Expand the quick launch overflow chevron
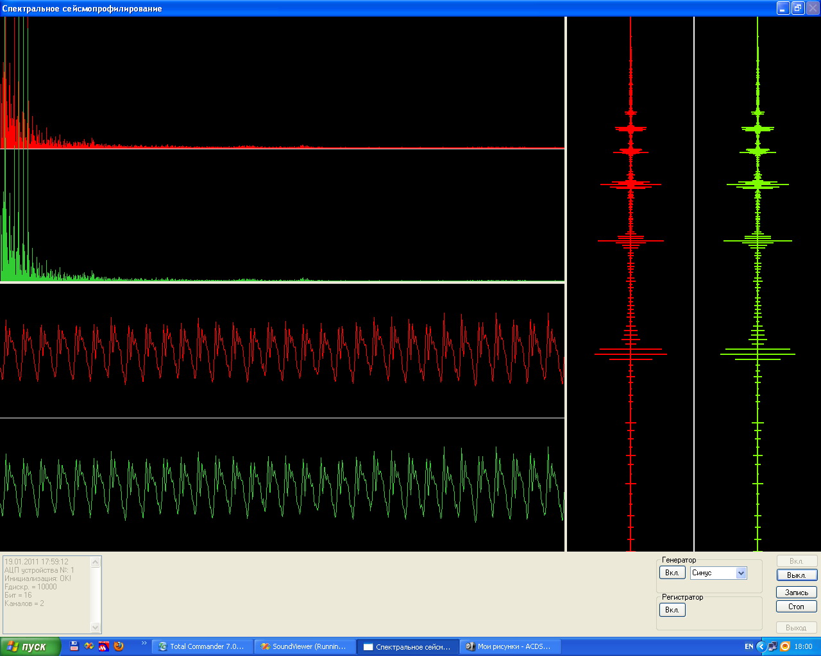This screenshot has width=821, height=656. tap(144, 643)
